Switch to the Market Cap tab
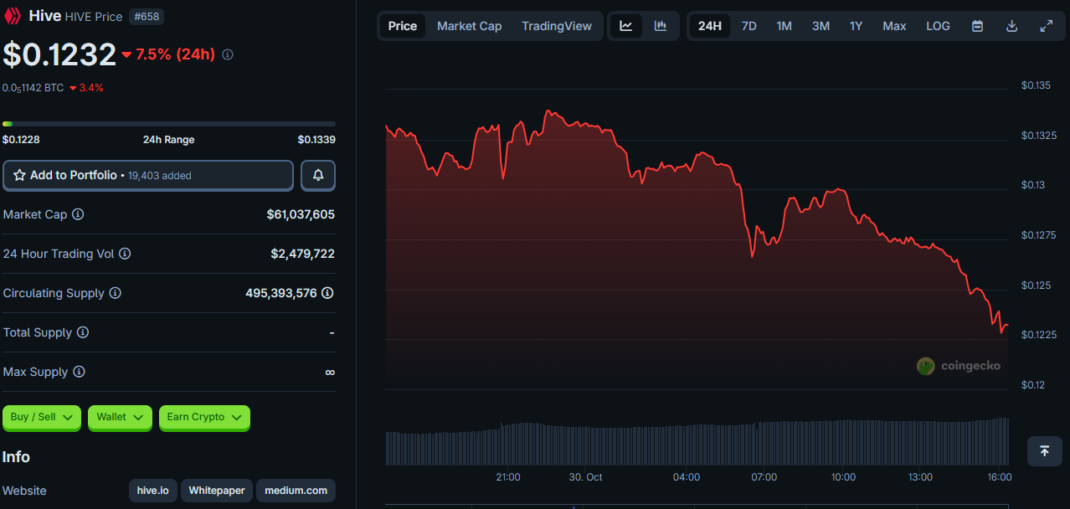The height and width of the screenshot is (509, 1070). [469, 26]
